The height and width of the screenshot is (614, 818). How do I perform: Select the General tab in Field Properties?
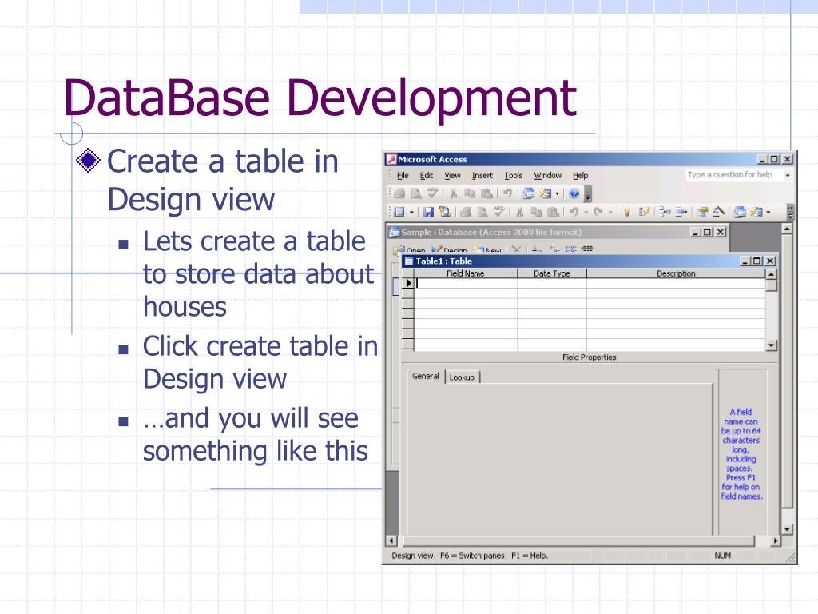[x=426, y=376]
